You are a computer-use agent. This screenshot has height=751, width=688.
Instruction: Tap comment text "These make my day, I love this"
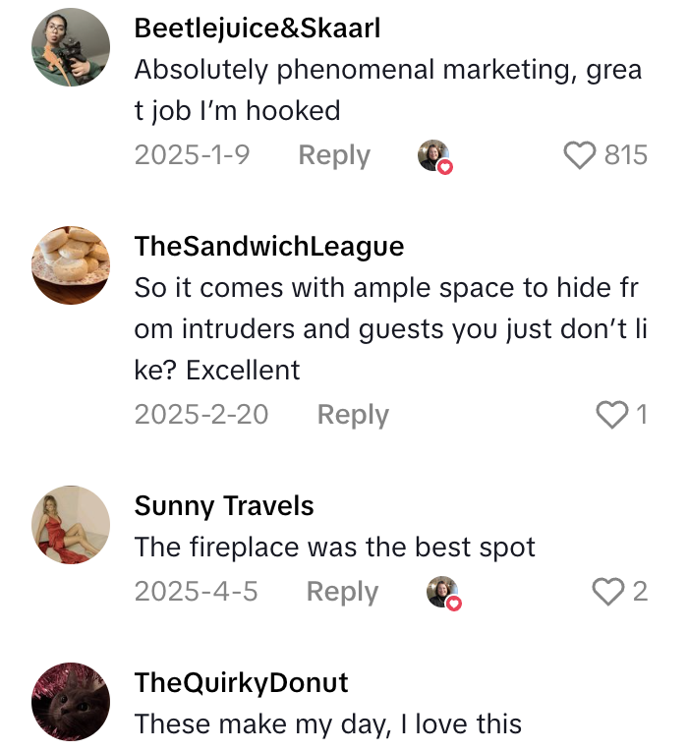327,724
